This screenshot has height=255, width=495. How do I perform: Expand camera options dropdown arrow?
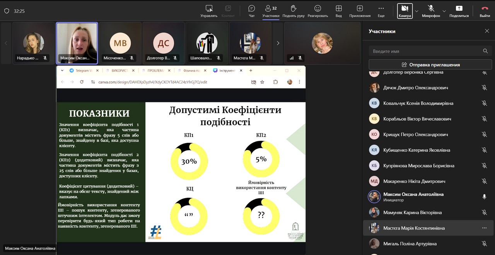[x=416, y=11]
